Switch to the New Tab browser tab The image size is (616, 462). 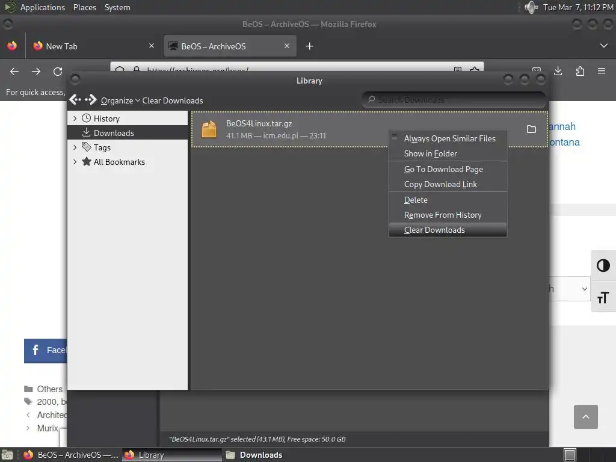click(x=93, y=46)
